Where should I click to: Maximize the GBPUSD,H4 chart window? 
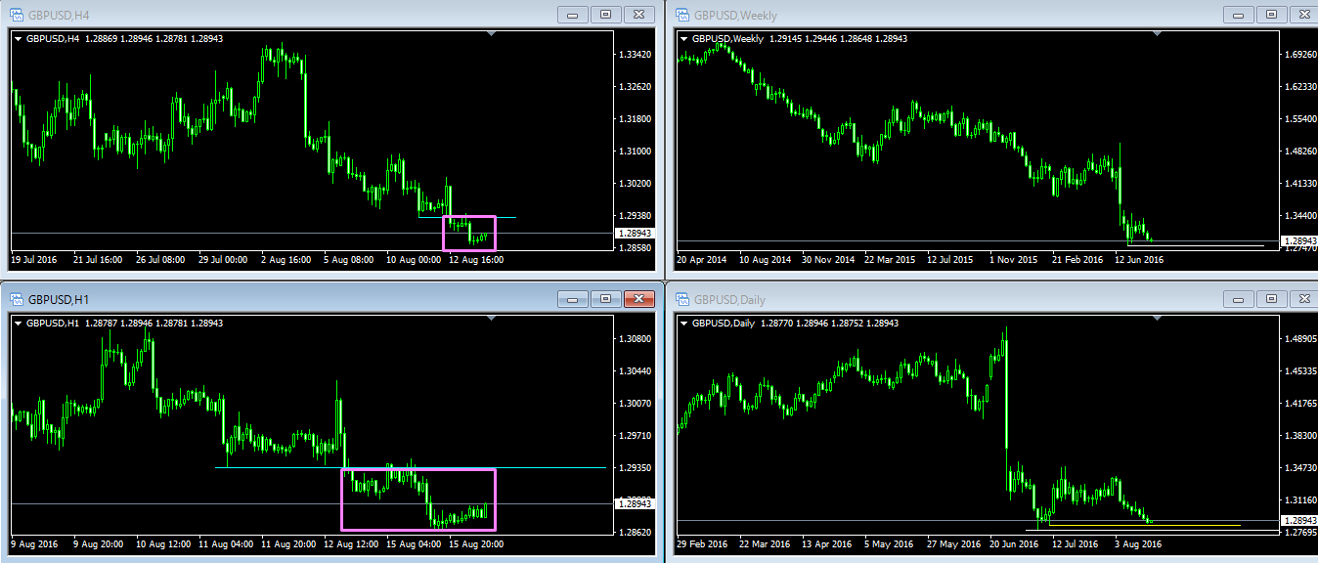(605, 15)
